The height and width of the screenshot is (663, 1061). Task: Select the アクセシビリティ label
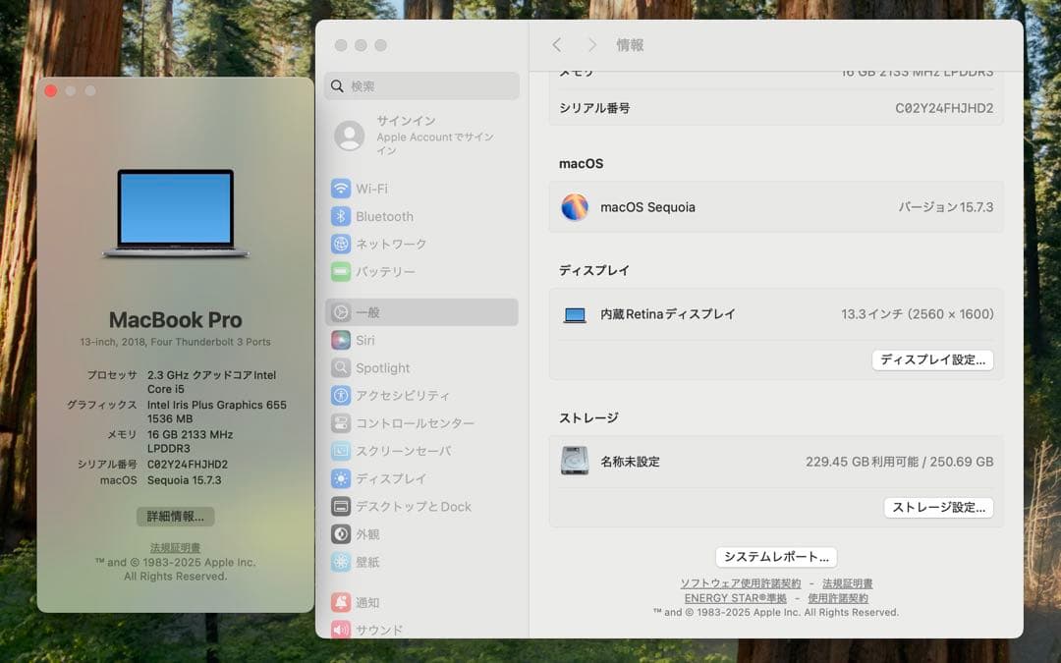coord(403,395)
